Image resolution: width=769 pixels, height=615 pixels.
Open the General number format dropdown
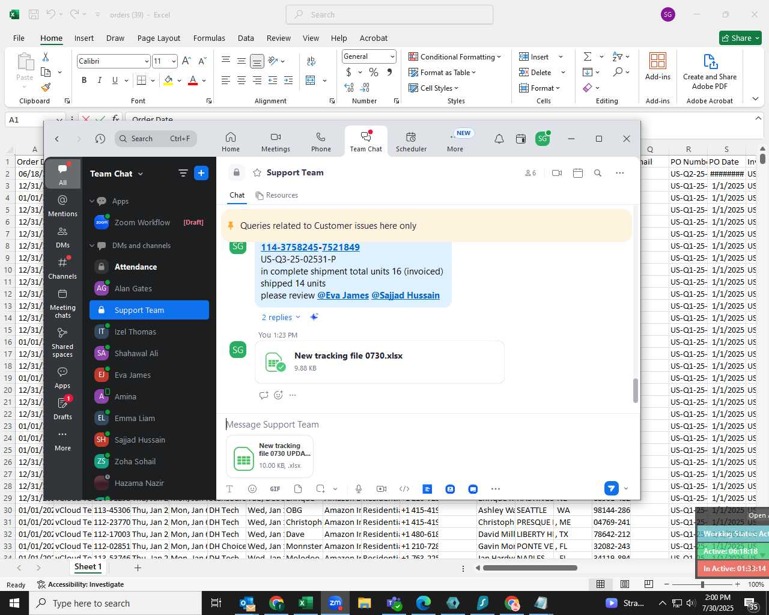[x=392, y=56]
